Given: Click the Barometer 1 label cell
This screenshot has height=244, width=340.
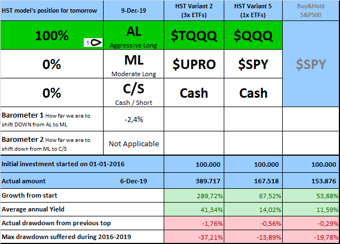Looking at the screenshot, I should point(52,119).
